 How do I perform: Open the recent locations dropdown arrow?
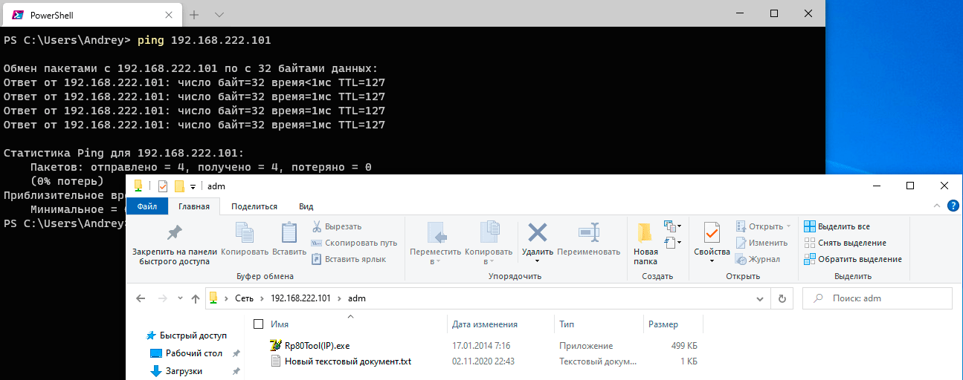[x=179, y=298]
